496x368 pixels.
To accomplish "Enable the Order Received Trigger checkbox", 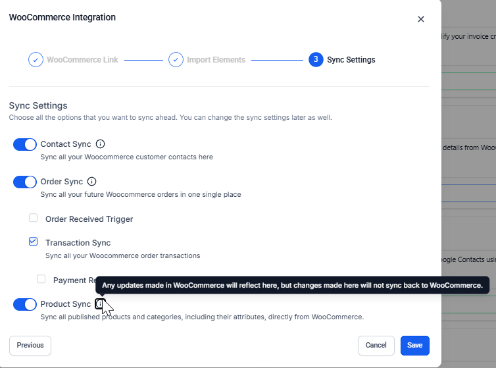I will pos(34,218).
